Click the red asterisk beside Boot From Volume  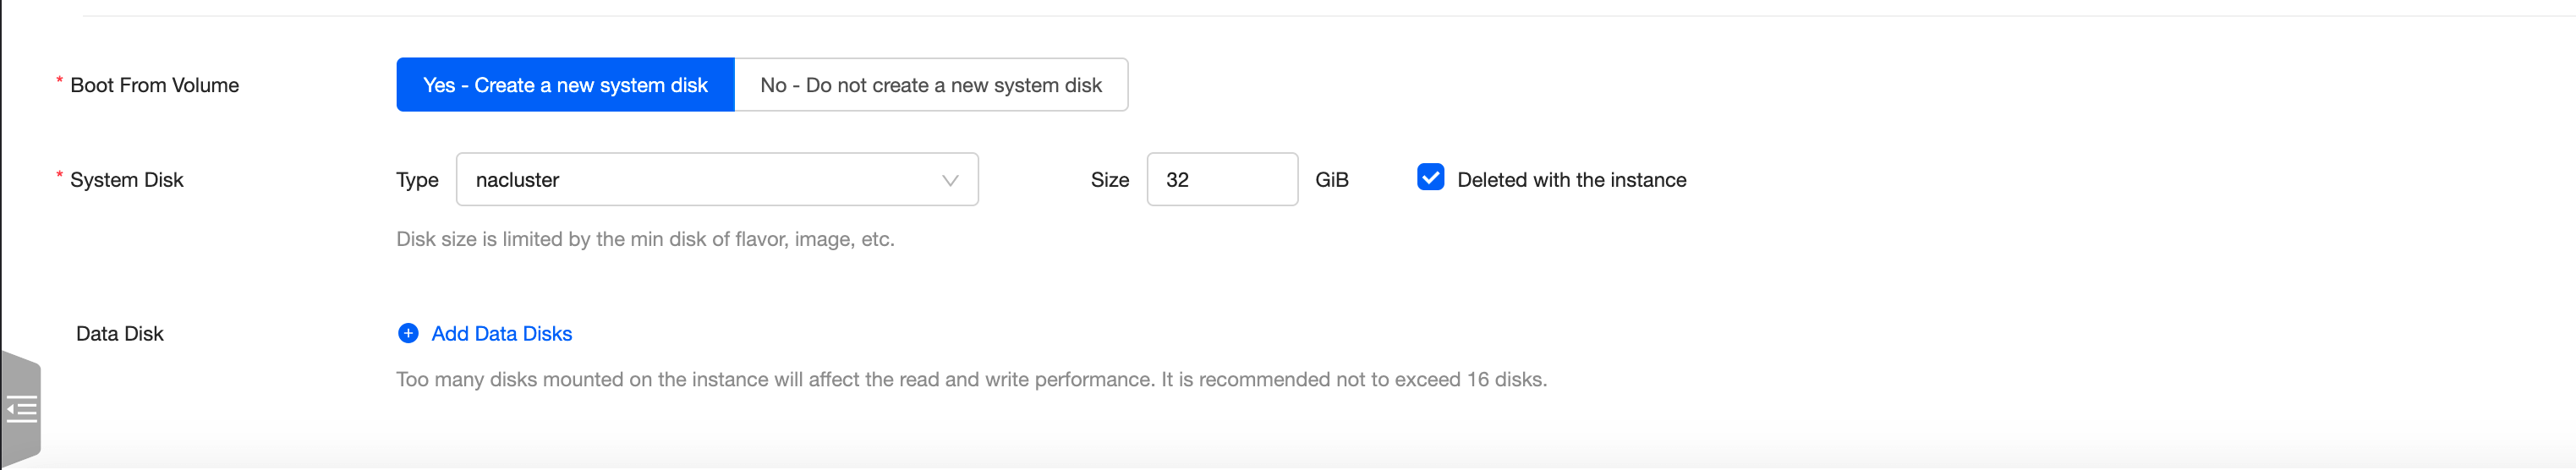[59, 80]
